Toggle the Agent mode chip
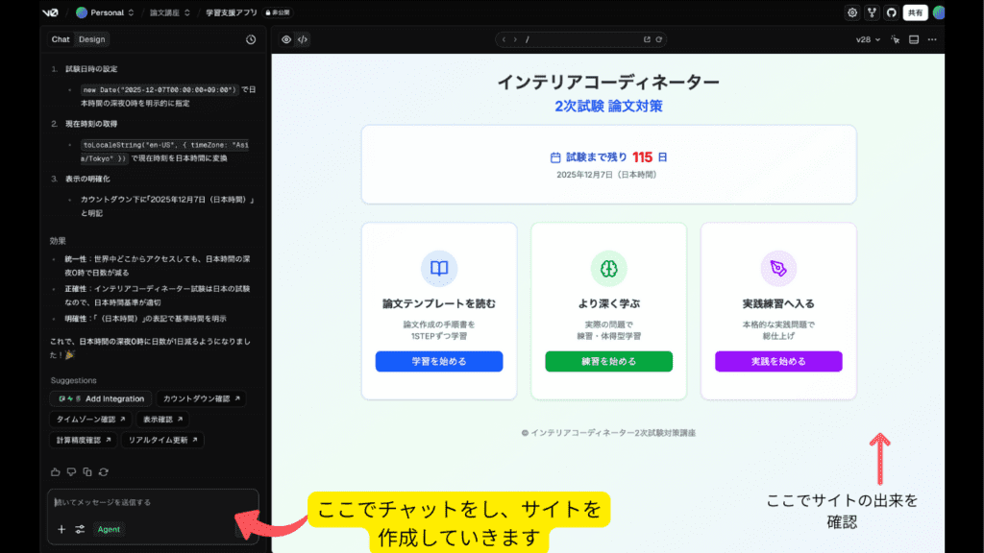The height and width of the screenshot is (553, 984). click(109, 529)
